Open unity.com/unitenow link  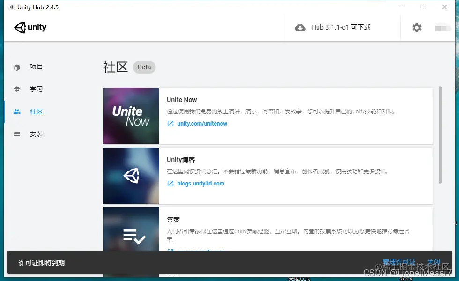pos(202,124)
